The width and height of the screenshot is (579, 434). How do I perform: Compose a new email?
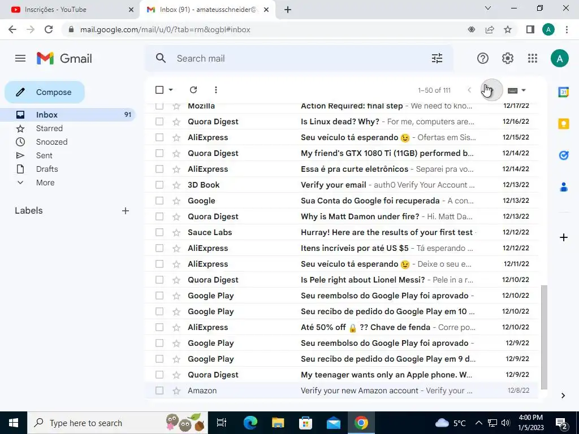click(x=45, y=92)
